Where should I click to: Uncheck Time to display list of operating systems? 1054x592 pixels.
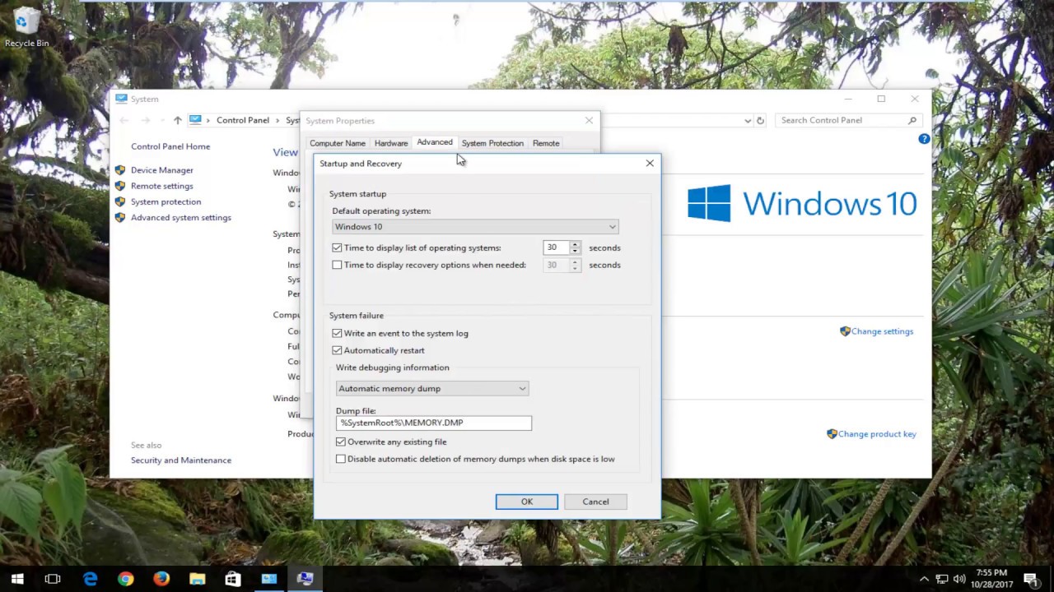click(337, 247)
